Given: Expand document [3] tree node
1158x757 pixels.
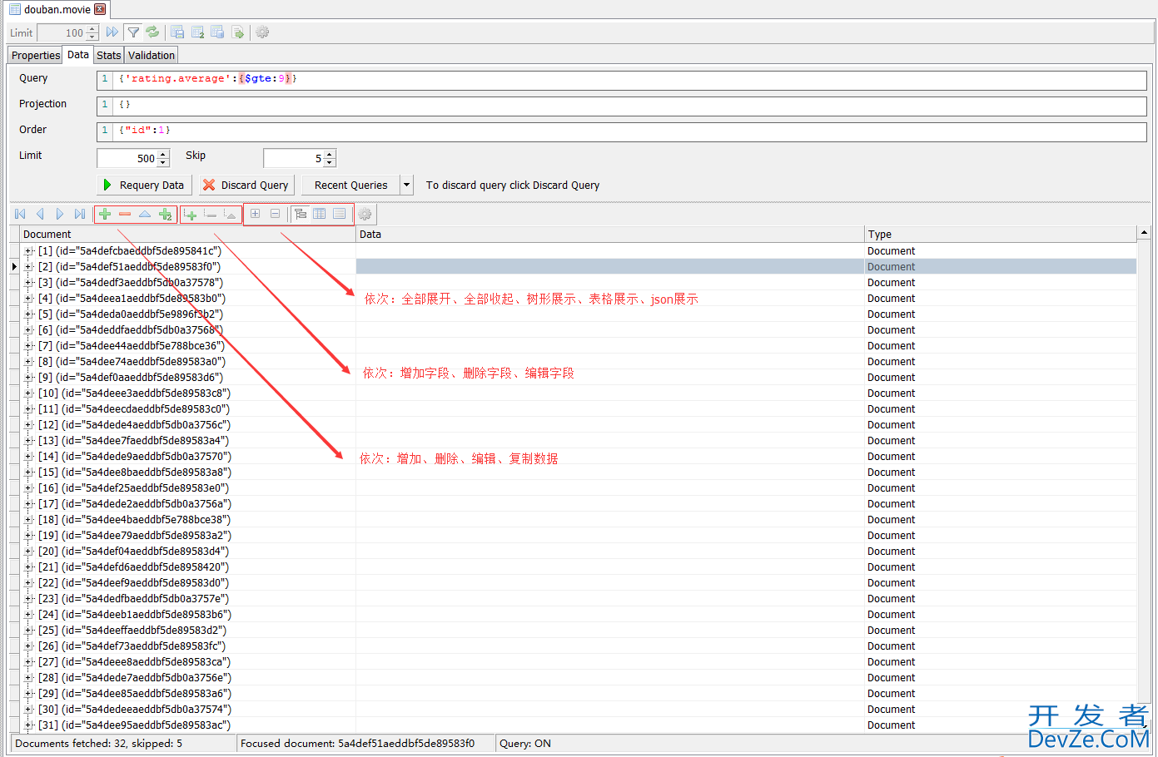Looking at the screenshot, I should (x=28, y=282).
